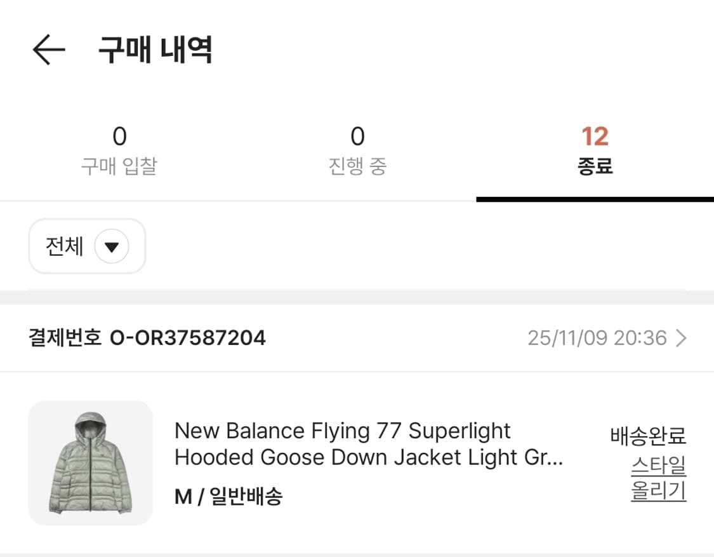Click the count 12 above 종료

[x=595, y=135]
